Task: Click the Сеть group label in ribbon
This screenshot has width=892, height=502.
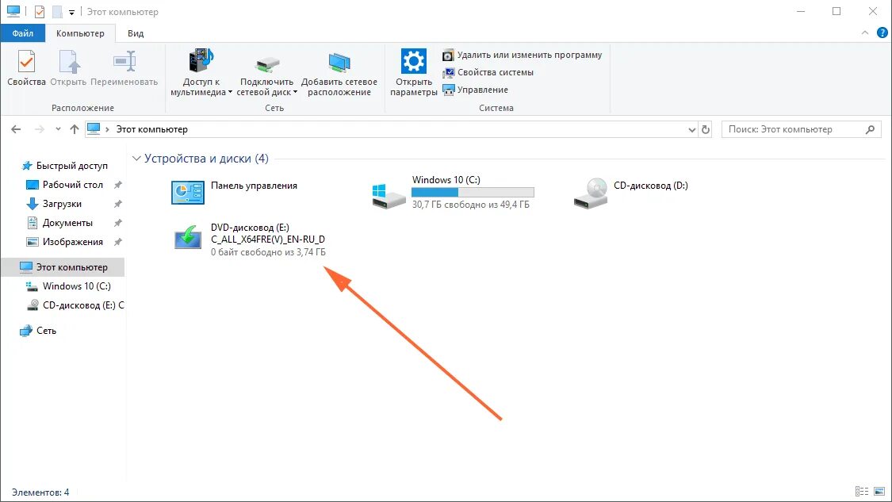Action: [x=274, y=108]
